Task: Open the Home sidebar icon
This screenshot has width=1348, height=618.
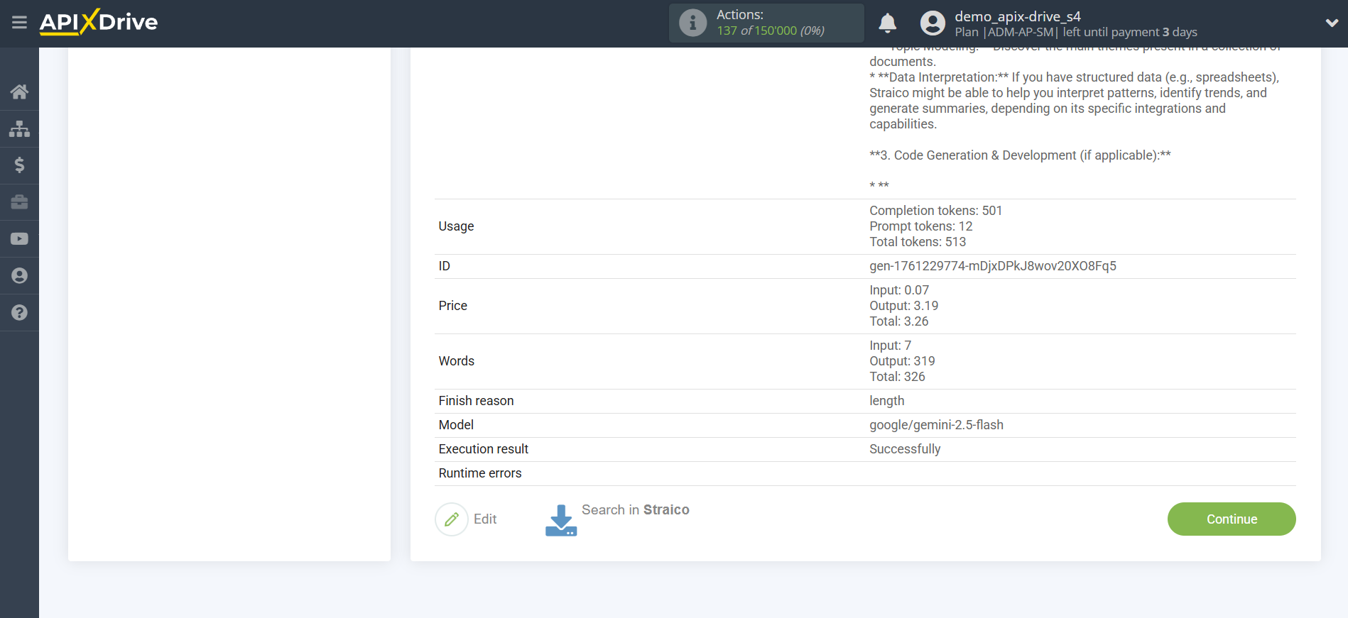Action: [19, 92]
